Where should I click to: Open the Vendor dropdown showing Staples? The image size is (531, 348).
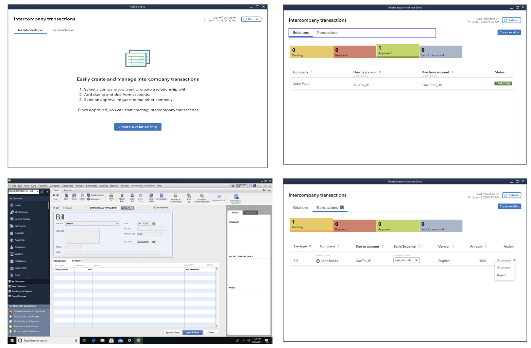[92, 224]
